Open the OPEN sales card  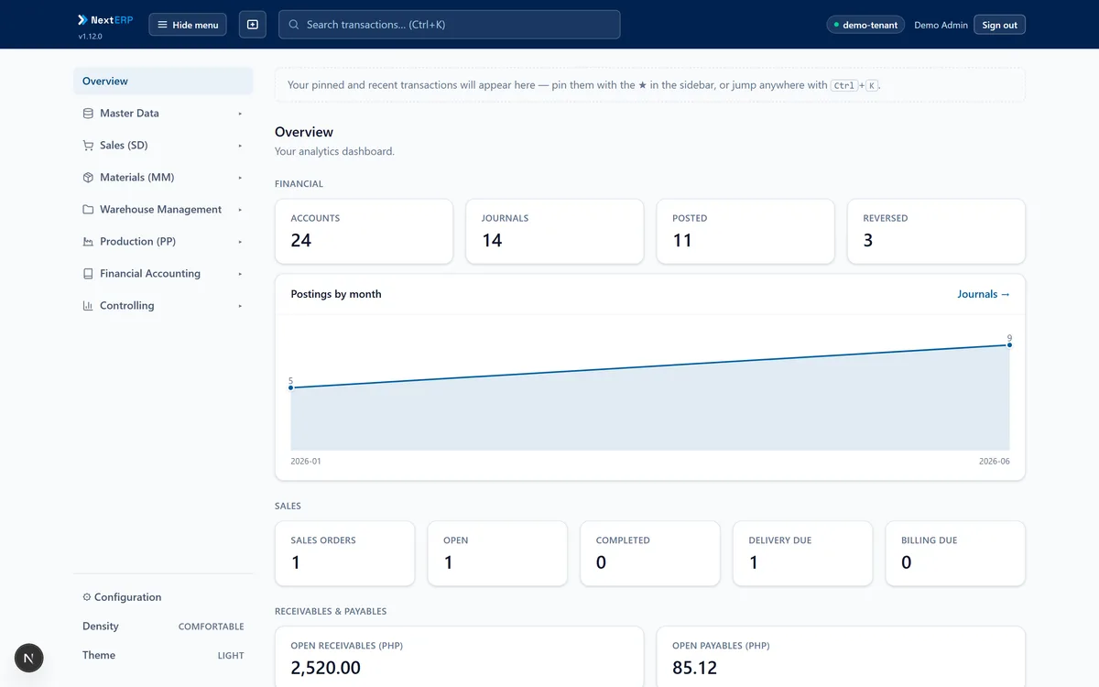pos(497,553)
